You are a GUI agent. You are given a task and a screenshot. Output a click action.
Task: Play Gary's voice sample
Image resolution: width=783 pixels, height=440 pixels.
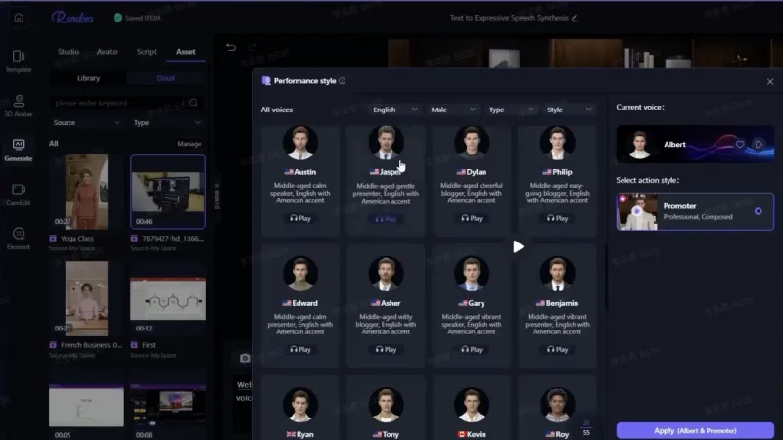pos(472,350)
